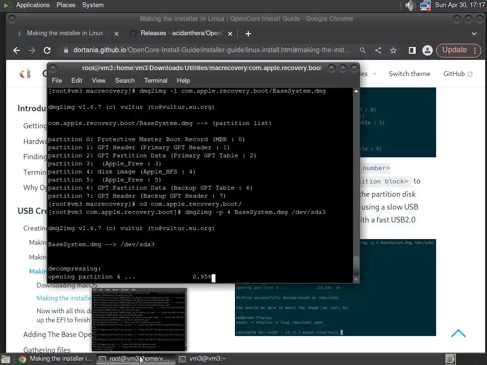Image resolution: width=487 pixels, height=365 pixels.
Task: Click the show desktop taskbar icon
Action: [6, 359]
